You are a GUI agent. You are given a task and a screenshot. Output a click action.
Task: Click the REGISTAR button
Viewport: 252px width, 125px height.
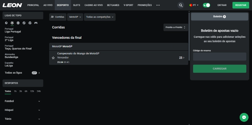pyautogui.click(x=241, y=5)
